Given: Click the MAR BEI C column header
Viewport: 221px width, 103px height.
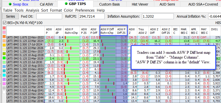Looking at the screenshot, I should [x=184, y=31].
